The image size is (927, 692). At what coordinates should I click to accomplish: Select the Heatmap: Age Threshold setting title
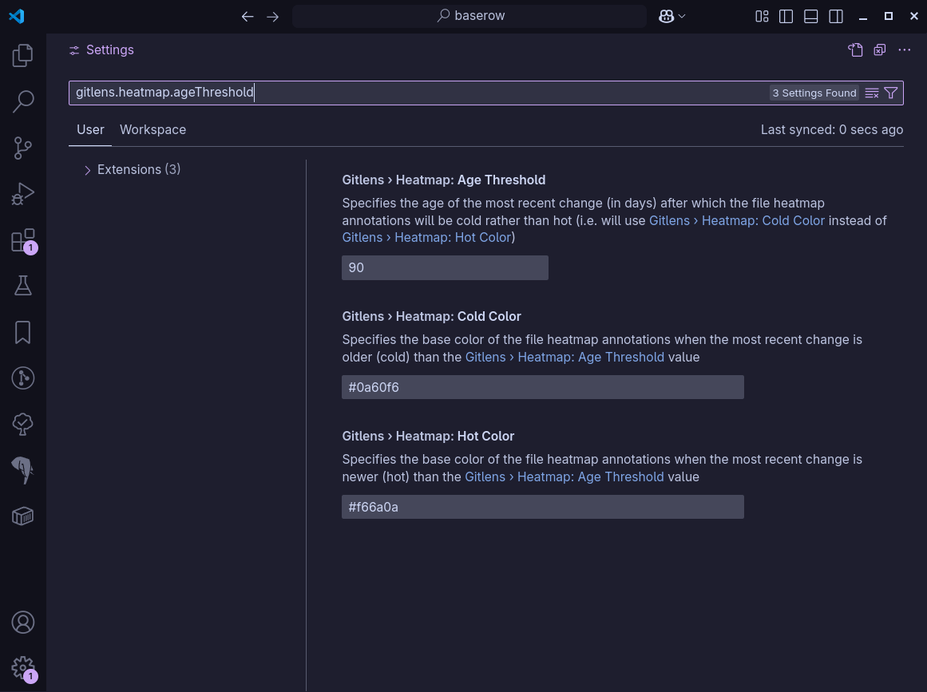click(443, 180)
